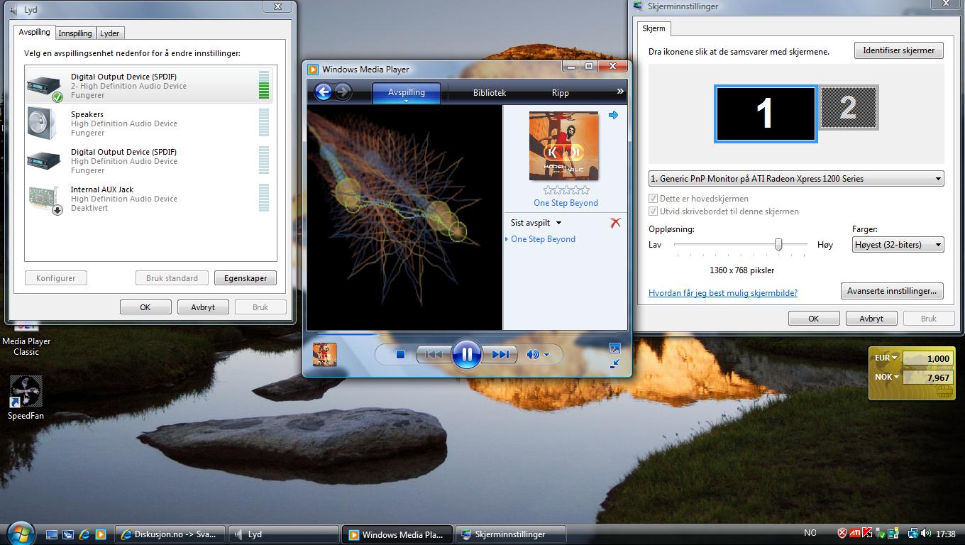The height and width of the screenshot is (545, 965).
Task: Switch to the Lyder tab in Lyd
Action: 109,33
